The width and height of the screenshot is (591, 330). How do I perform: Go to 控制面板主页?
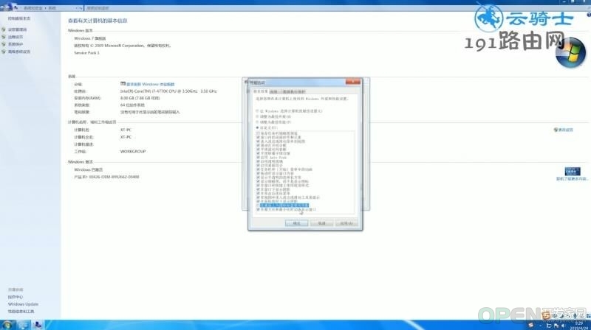point(19,18)
